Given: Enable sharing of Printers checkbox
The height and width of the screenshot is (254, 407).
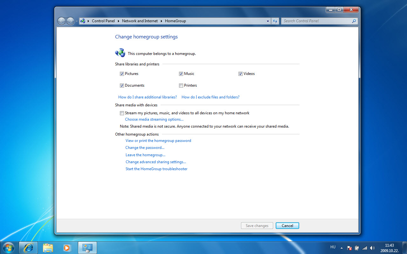Looking at the screenshot, I should point(181,85).
